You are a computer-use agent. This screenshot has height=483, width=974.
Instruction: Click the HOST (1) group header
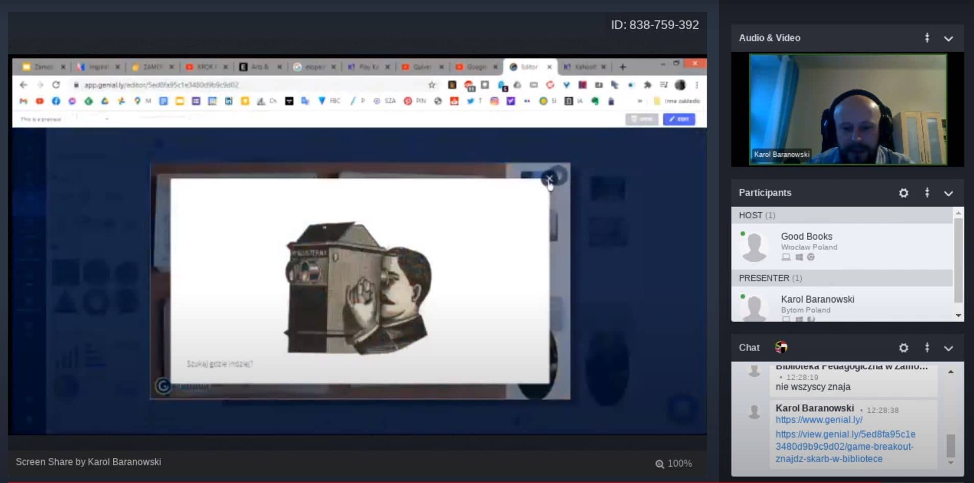[842, 215]
